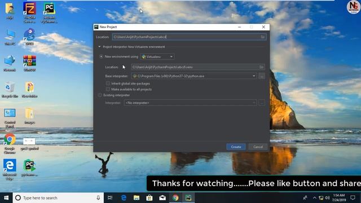361x203 pixels.
Task: Open network status in system tray
Action: [321, 198]
